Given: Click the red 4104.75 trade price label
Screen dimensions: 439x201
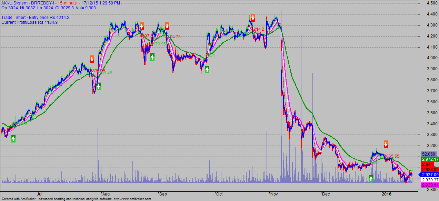Looking at the screenshot, I should point(173,36).
